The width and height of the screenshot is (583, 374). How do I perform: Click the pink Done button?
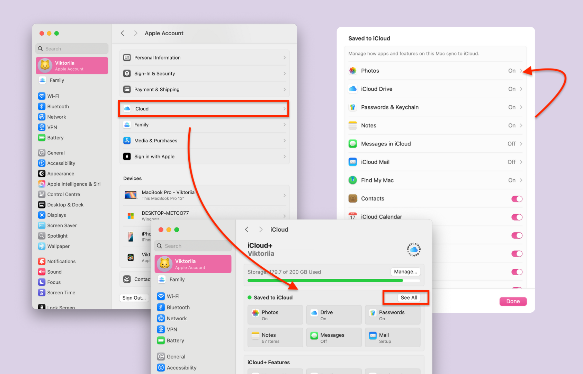pyautogui.click(x=513, y=301)
